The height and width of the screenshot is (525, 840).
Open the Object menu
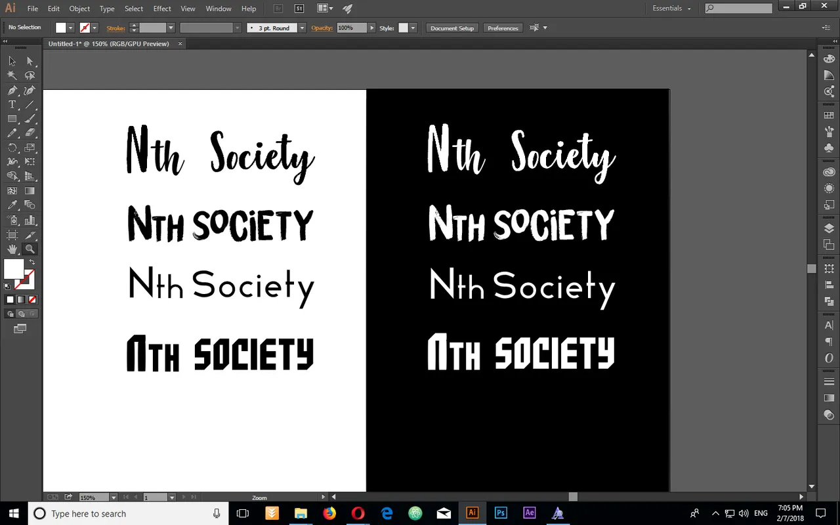coord(79,9)
